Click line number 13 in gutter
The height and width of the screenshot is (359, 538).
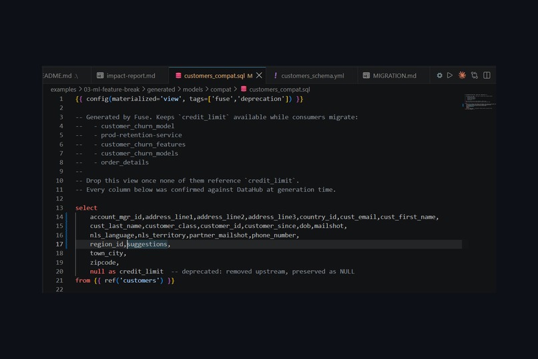click(59, 208)
